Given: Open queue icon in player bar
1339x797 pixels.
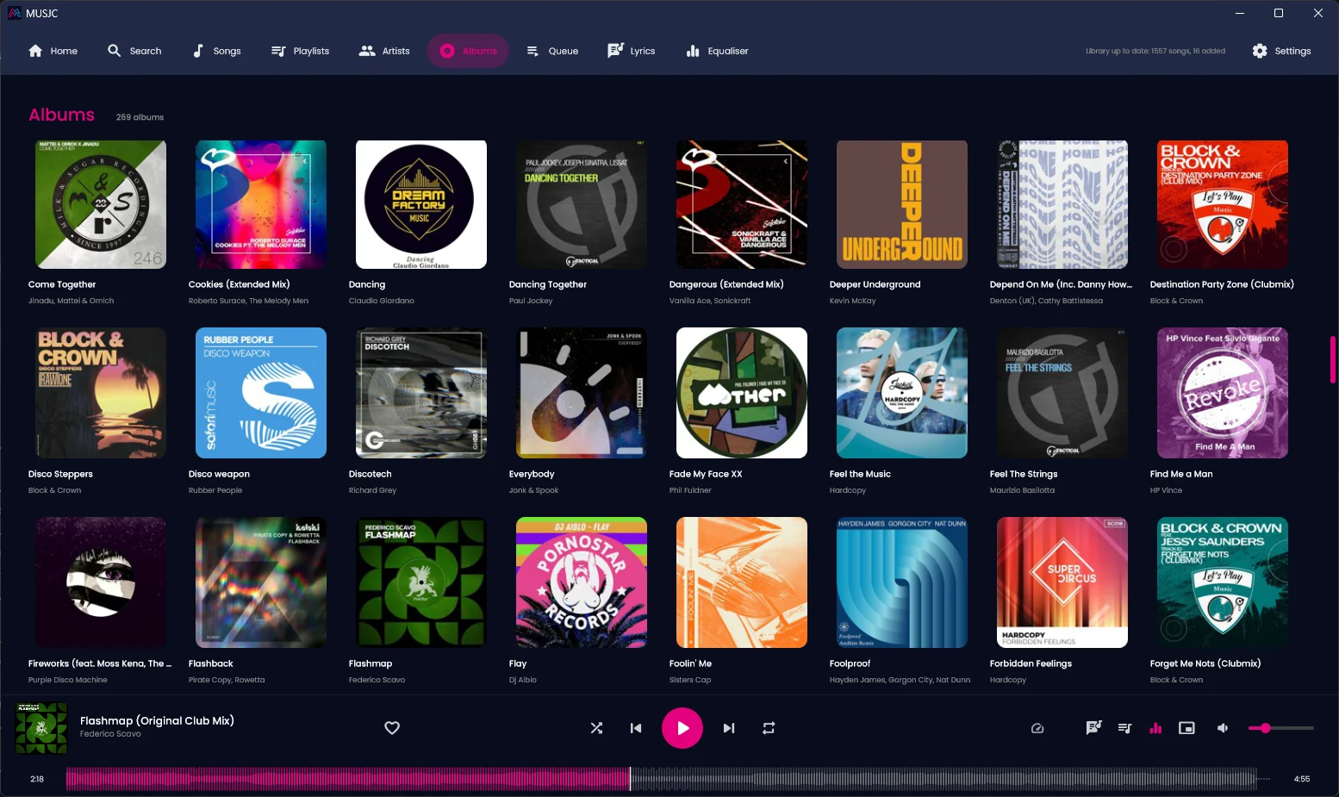Looking at the screenshot, I should pyautogui.click(x=1124, y=728).
